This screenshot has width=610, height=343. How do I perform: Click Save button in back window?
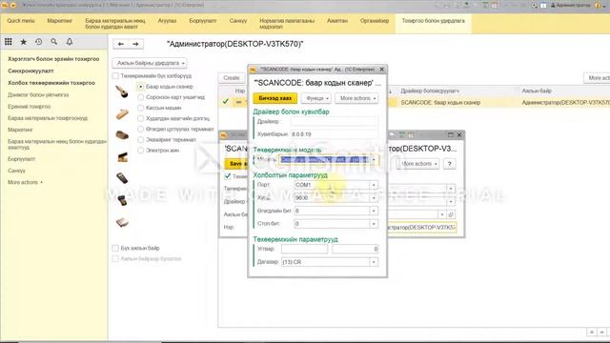coord(235,164)
